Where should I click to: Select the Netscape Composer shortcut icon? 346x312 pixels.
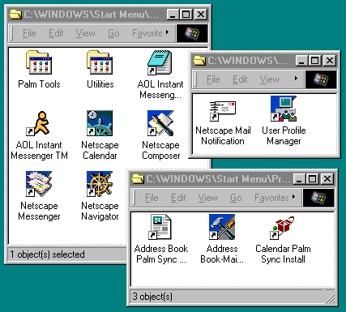pos(160,123)
